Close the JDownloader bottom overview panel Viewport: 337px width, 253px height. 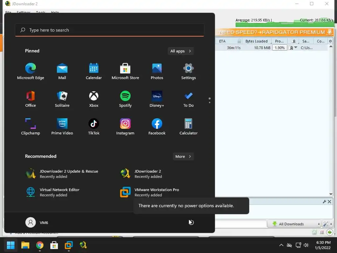329,202
